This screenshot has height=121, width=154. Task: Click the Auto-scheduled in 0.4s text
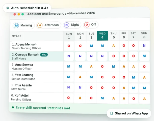click(x=30, y=8)
